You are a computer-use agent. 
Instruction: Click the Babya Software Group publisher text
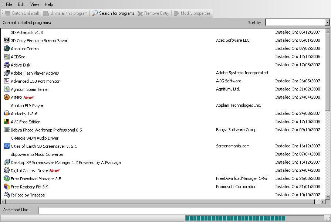pos(236,130)
